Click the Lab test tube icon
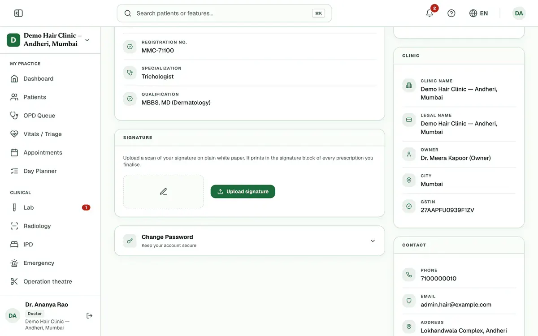Image resolution: width=538 pixels, height=336 pixels. [14, 207]
